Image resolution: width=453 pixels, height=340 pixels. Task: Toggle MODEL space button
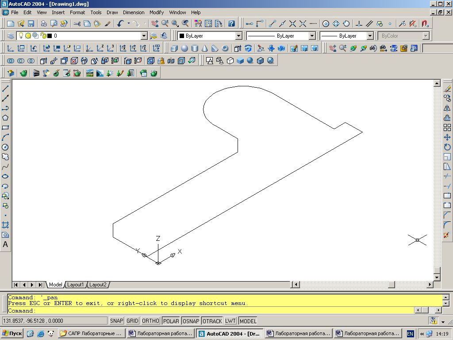pyautogui.click(x=248, y=321)
